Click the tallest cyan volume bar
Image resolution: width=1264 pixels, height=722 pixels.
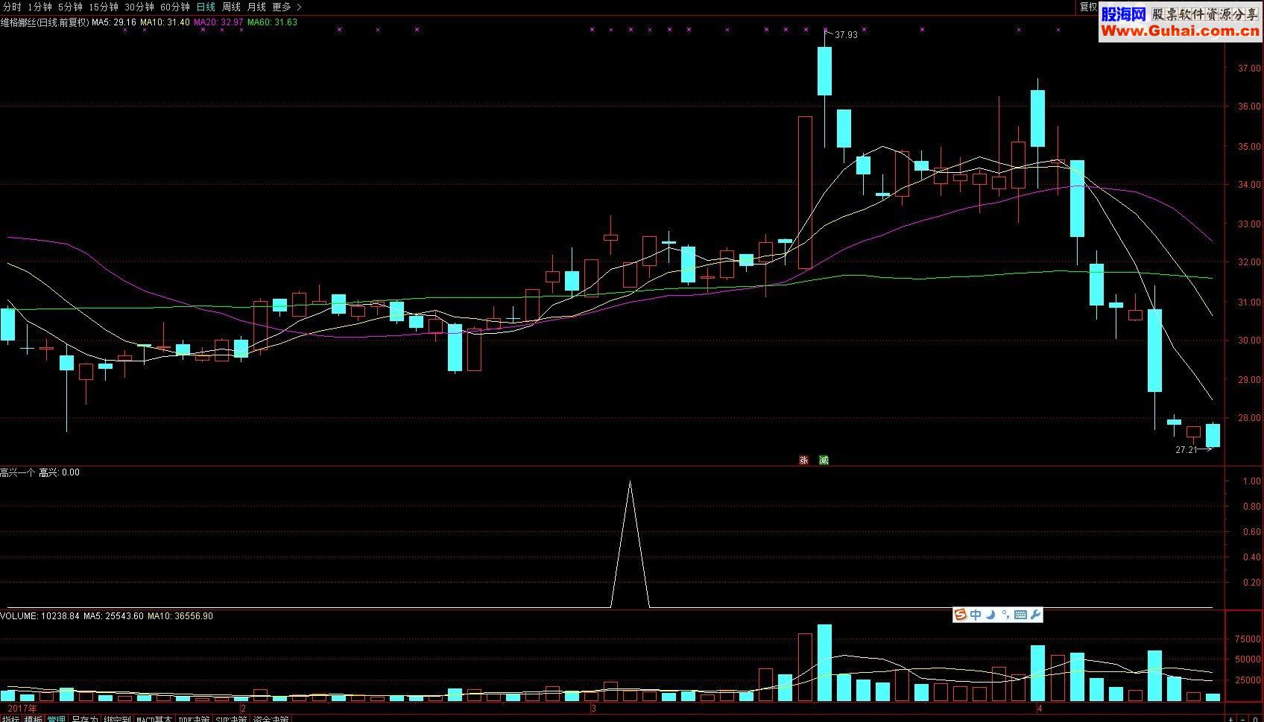click(824, 663)
